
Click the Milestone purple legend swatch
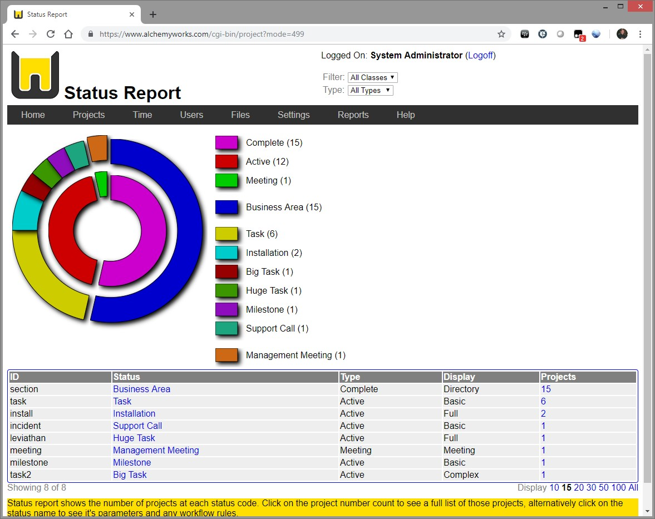click(x=227, y=309)
